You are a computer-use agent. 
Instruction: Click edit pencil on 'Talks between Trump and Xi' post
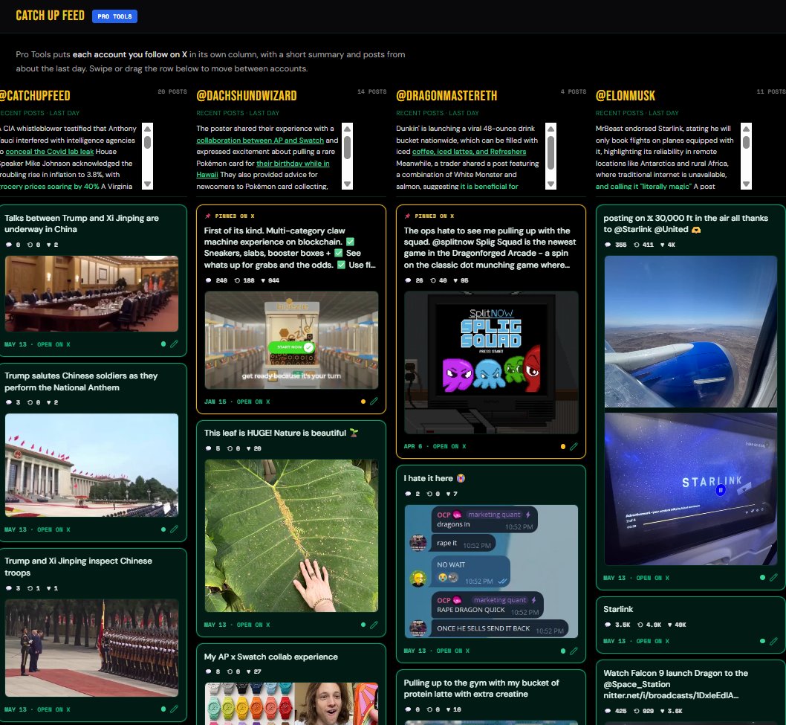tap(174, 344)
